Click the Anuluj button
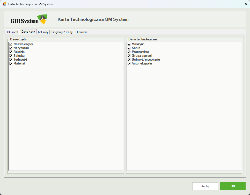 point(205,186)
